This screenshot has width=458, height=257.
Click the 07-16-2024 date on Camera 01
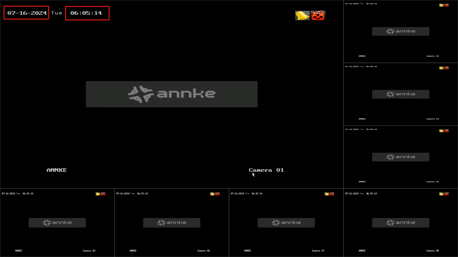(27, 13)
